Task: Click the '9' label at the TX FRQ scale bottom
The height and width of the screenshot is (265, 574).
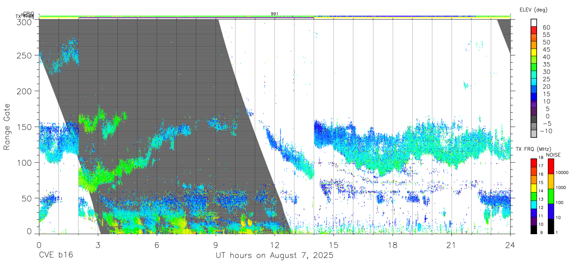Action: (540, 233)
